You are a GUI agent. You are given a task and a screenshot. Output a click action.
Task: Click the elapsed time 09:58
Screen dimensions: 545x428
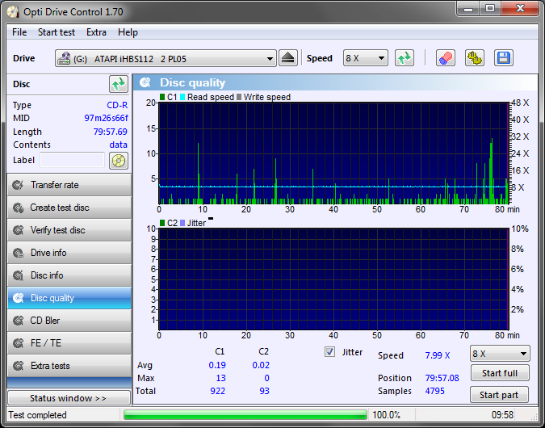coord(502,415)
